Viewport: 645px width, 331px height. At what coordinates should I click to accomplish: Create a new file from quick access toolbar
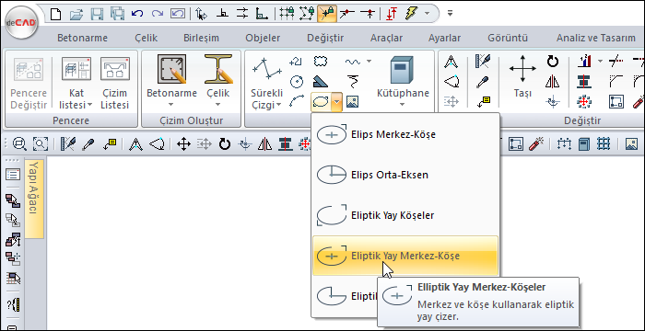pos(55,14)
